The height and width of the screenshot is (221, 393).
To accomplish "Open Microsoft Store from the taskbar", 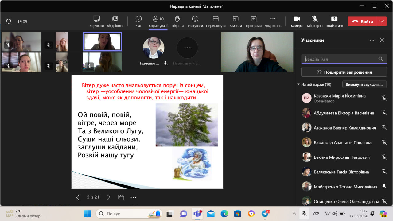I will coord(238,214).
